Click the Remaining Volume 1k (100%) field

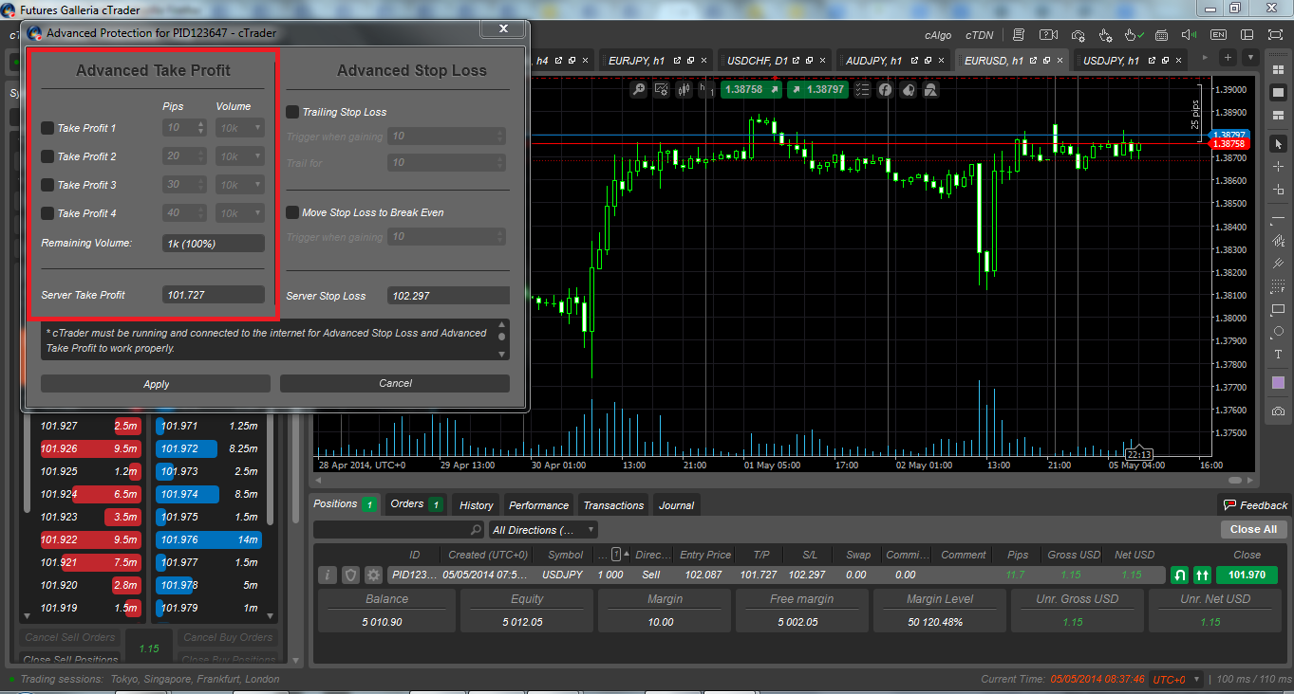(214, 244)
